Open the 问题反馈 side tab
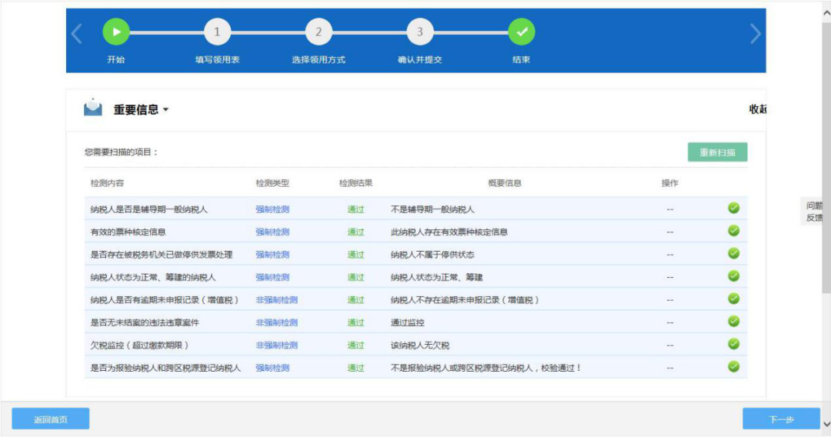The image size is (831, 437). pyautogui.click(x=813, y=212)
